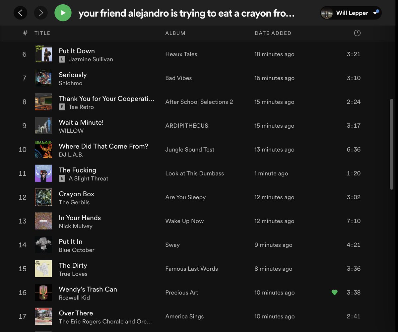Select the track title Crayon Box
The height and width of the screenshot is (332, 398).
77,194
